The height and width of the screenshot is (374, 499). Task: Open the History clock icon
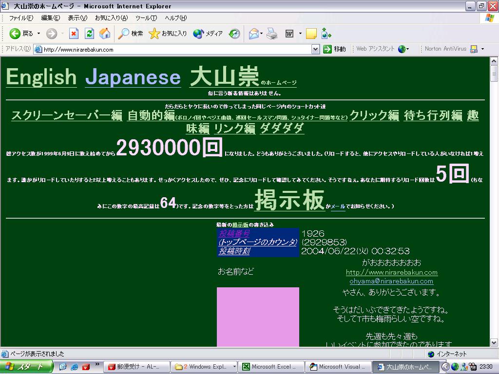[x=234, y=34]
